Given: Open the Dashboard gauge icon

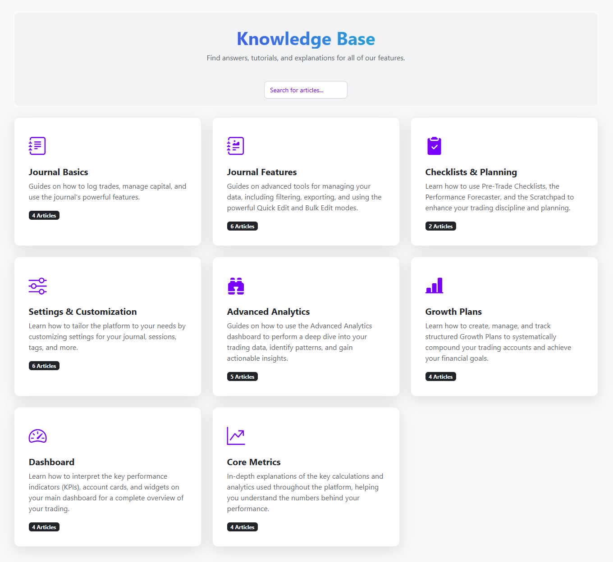Looking at the screenshot, I should coord(37,436).
